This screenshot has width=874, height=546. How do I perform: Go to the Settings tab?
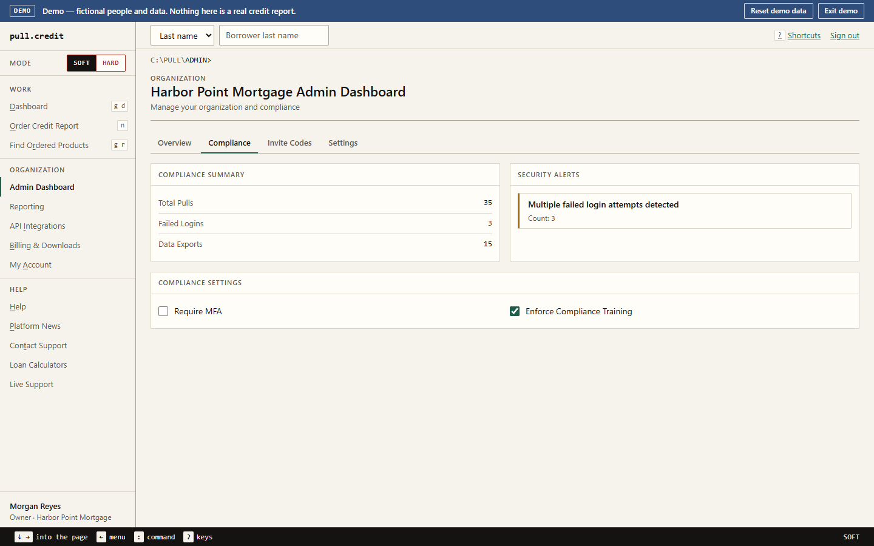(343, 143)
